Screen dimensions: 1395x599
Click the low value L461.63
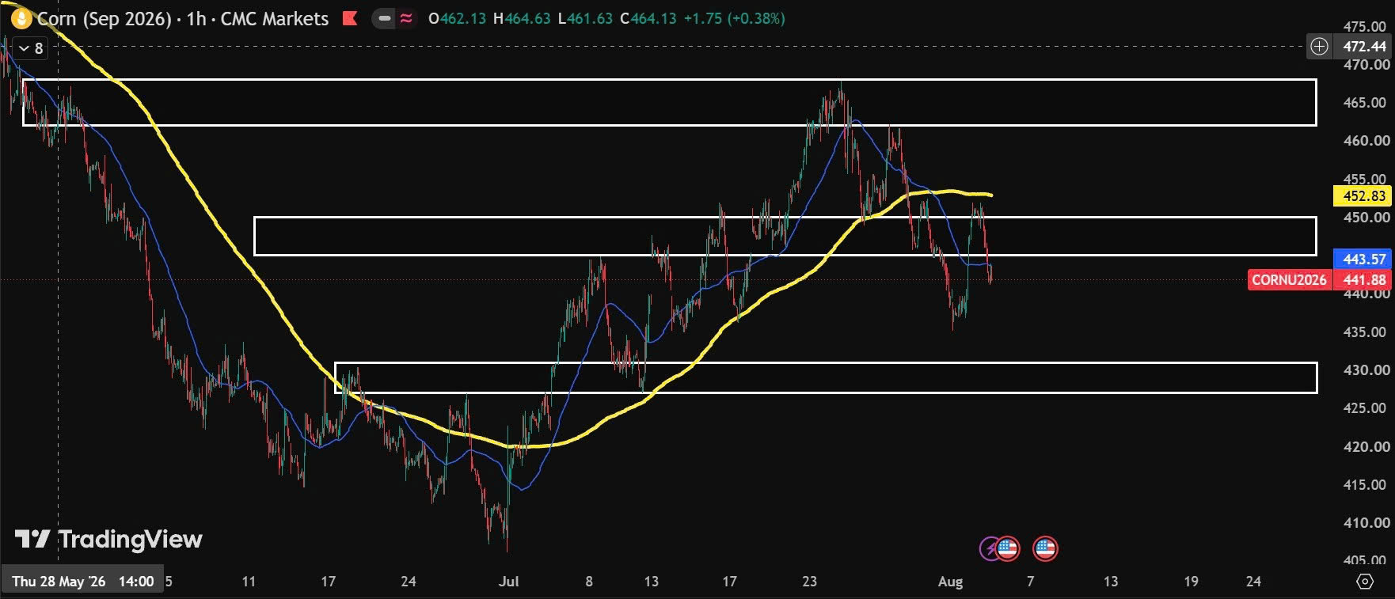pyautogui.click(x=585, y=18)
